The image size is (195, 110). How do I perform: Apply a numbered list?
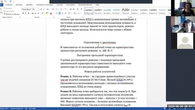pyautogui.click(x=61, y=9)
